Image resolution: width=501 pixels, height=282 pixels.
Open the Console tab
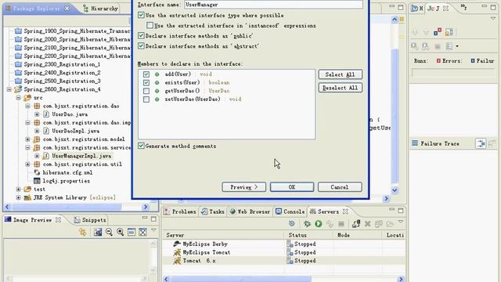[290, 211]
